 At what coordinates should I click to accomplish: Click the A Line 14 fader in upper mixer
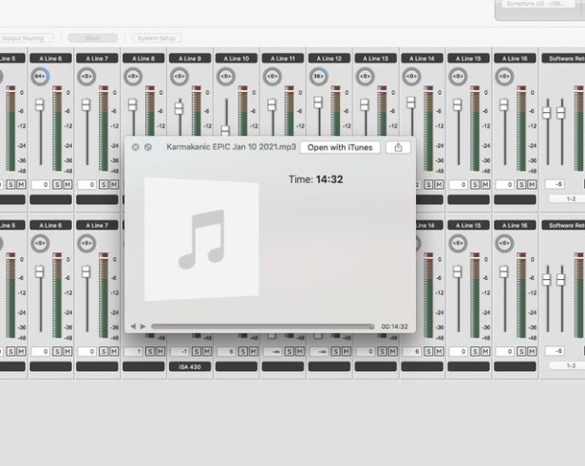(x=411, y=103)
